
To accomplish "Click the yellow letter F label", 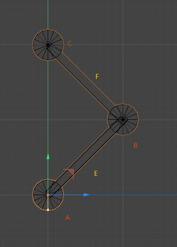I will (97, 76).
